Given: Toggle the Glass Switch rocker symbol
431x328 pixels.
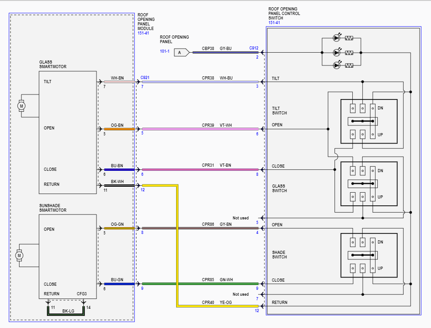Looking at the screenshot, I should [362, 184].
